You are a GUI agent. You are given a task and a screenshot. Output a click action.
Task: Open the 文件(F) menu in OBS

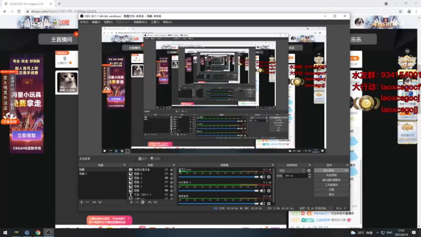pyautogui.click(x=84, y=22)
